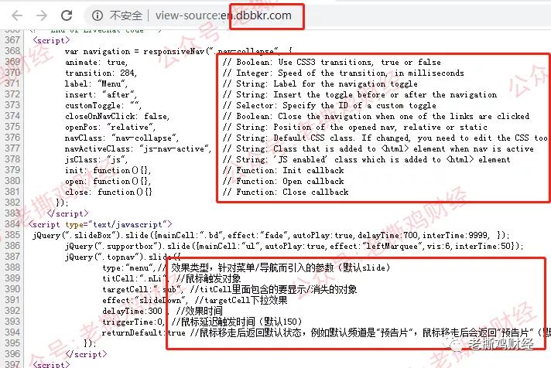Image resolution: width=551 pixels, height=368 pixels.
Task: Select line number 385 in source view
Action: 12,235
